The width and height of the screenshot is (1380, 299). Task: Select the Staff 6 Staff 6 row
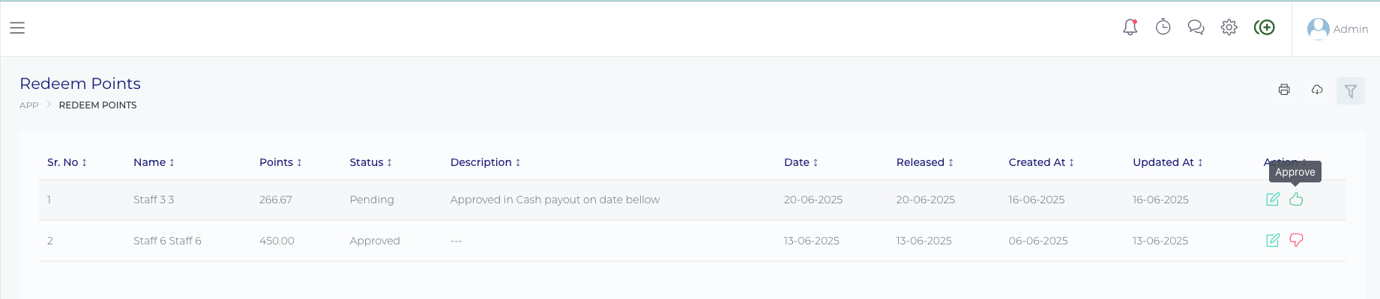pos(166,241)
